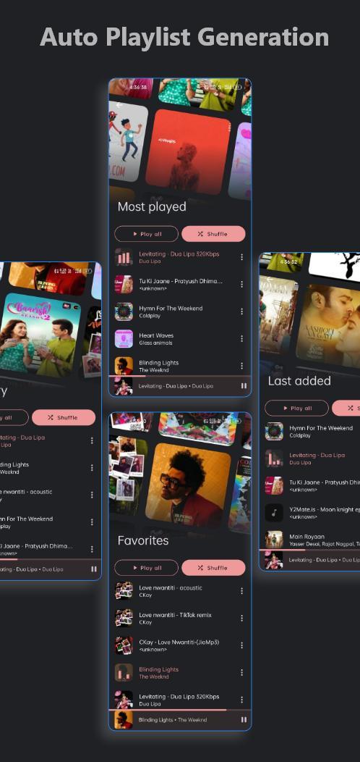Tap Shuffle in left history screen

(x=64, y=417)
